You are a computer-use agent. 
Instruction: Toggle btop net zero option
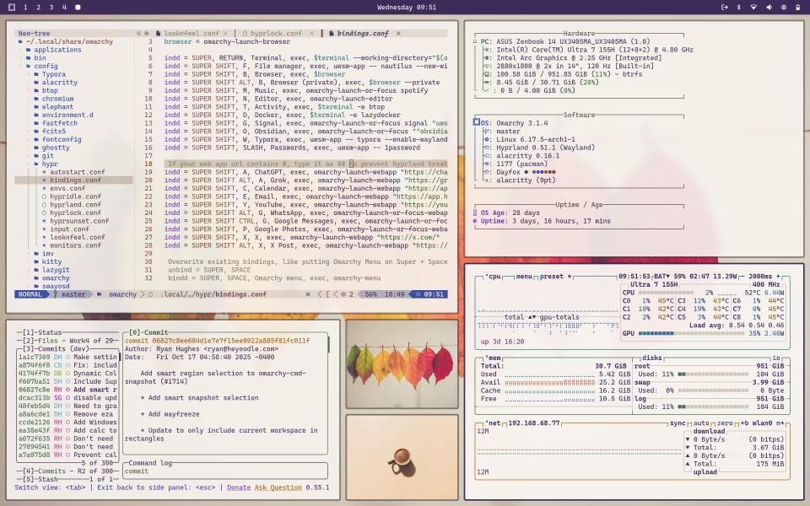point(724,423)
